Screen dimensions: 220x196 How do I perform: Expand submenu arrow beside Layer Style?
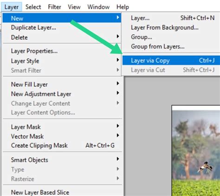tap(118, 60)
